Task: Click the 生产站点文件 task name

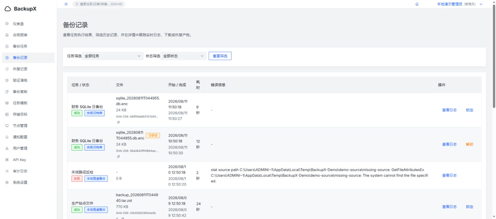Action: [x=82, y=203]
